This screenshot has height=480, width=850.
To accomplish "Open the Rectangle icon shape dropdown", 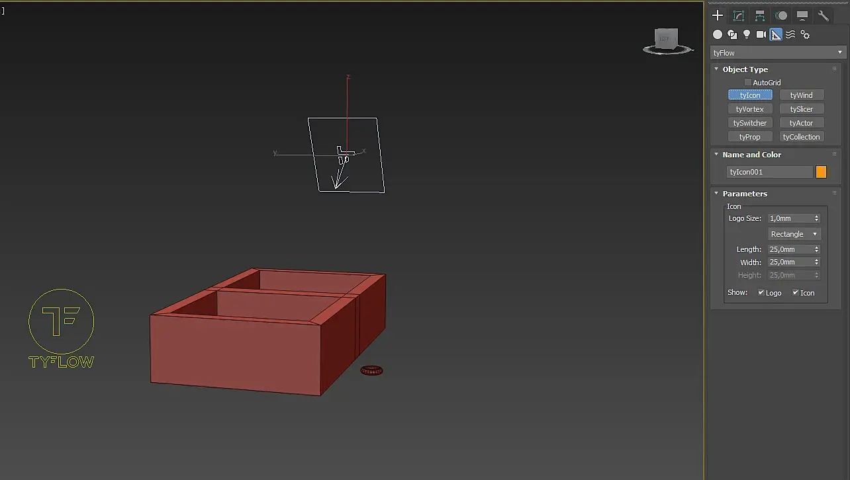I will (x=794, y=234).
